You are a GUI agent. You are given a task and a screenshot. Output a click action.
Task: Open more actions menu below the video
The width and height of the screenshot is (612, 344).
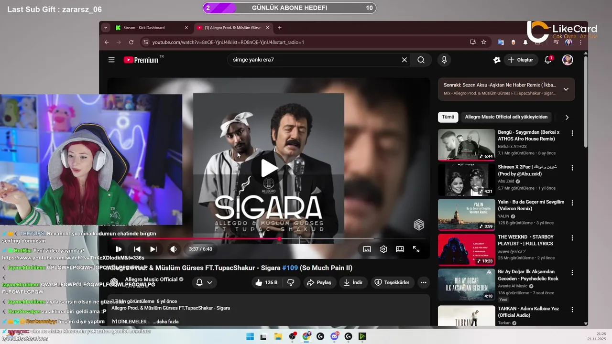point(423,282)
